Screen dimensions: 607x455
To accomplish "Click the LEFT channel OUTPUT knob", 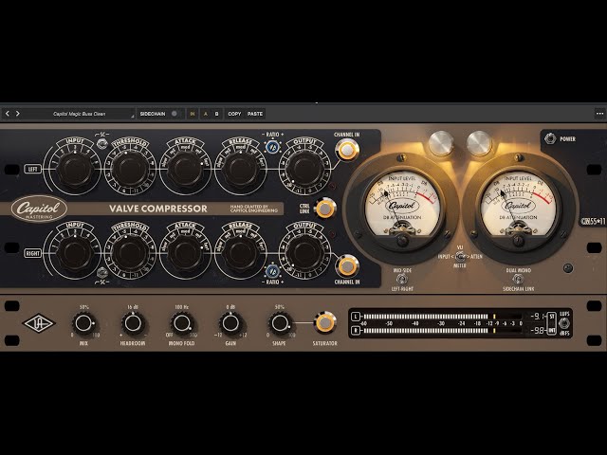I will [304, 170].
